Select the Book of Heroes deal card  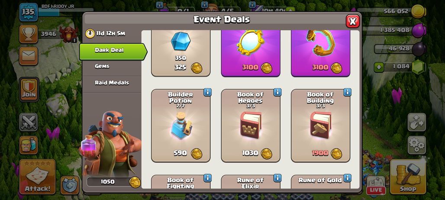(251, 126)
